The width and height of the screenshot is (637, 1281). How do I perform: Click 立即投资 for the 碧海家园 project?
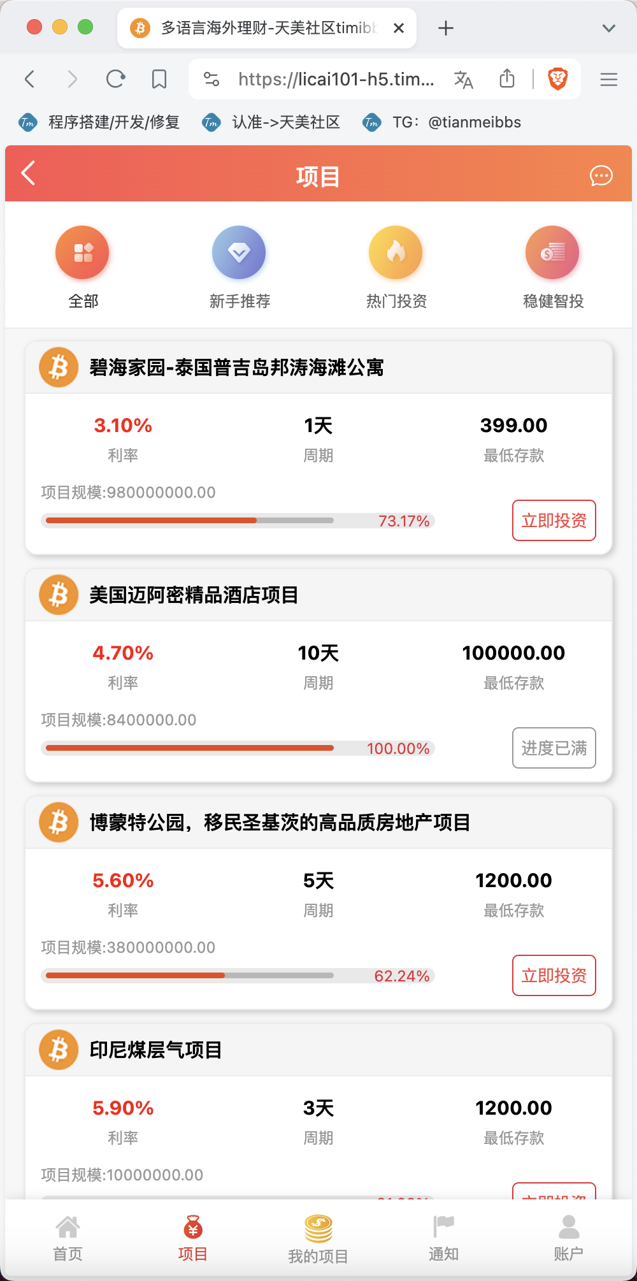(x=554, y=521)
